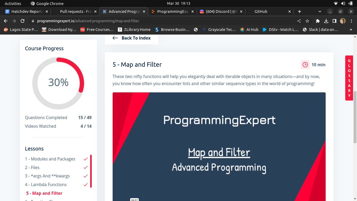Image resolution: width=357 pixels, height=201 pixels.
Task: Click the 30% course progress ring
Action: coord(58,82)
